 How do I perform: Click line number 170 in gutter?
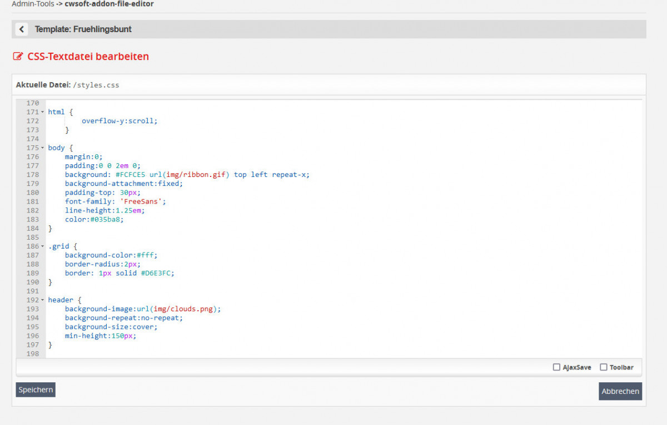point(33,103)
